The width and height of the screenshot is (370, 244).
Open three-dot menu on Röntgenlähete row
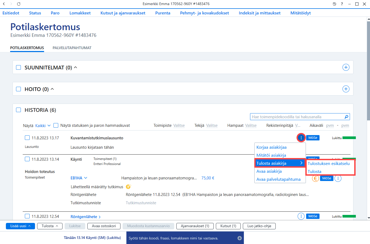coord(301,216)
